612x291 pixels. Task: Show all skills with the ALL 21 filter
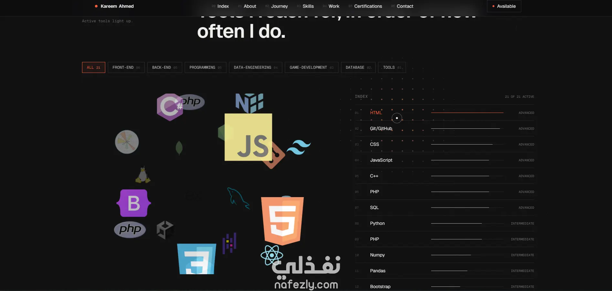point(94,67)
